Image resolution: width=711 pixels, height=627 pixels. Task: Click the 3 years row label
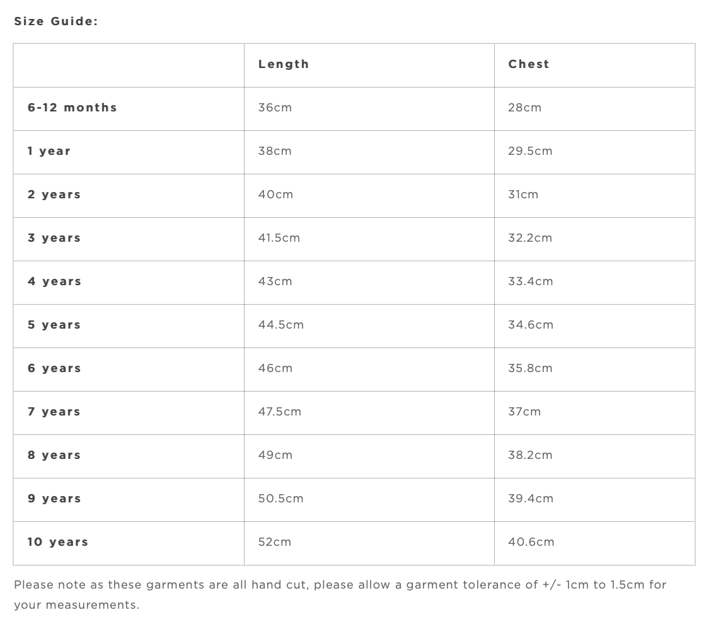(x=54, y=238)
